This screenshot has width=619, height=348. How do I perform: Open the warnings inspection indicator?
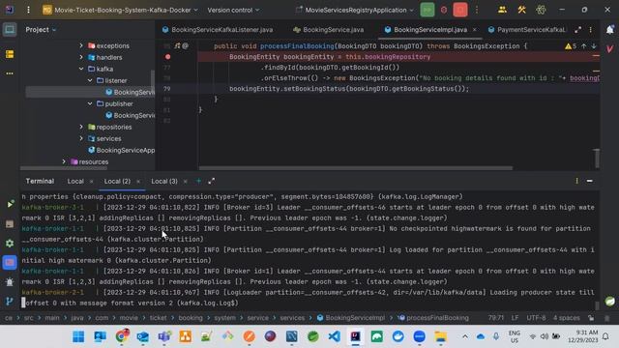coord(571,46)
